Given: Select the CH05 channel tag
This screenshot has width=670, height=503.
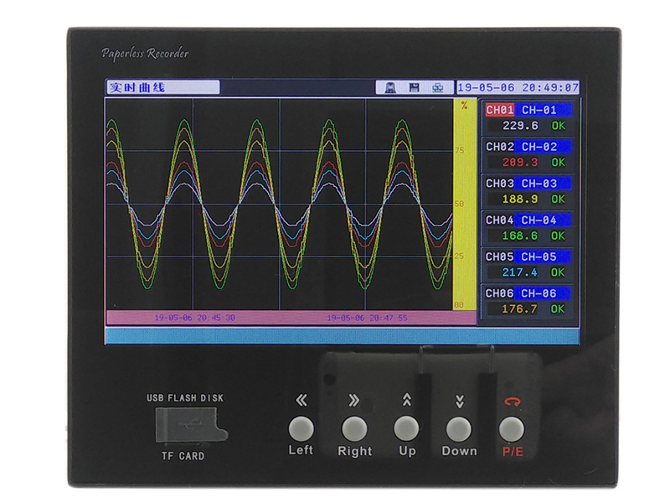Looking at the screenshot, I should (x=499, y=257).
